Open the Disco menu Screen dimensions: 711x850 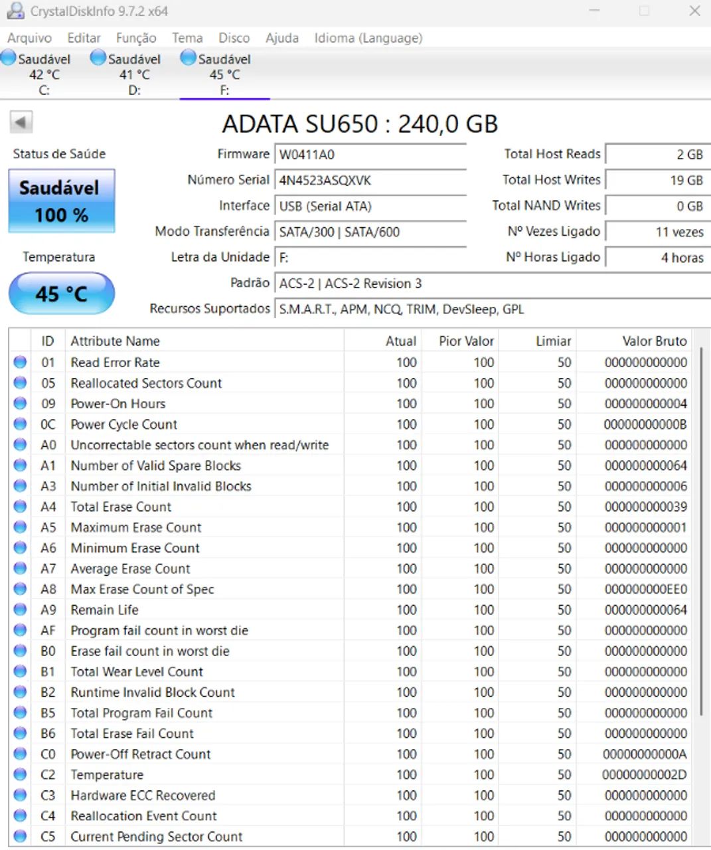pyautogui.click(x=234, y=38)
